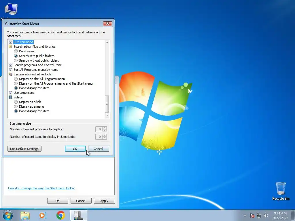295x221 pixels.
Task: Click the System administrative tools icon
Action: [x=11, y=74]
